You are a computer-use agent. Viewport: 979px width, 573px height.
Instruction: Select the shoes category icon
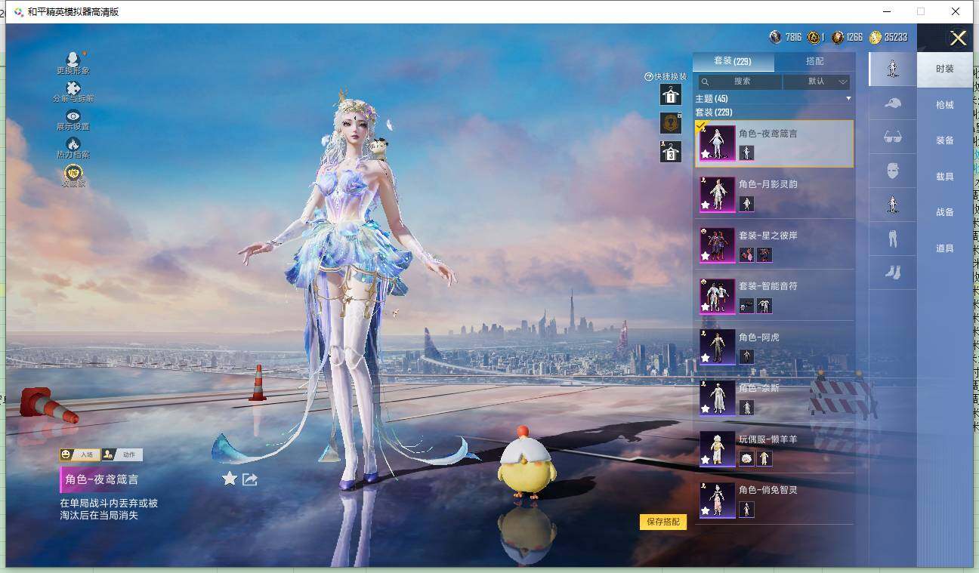[x=892, y=273]
